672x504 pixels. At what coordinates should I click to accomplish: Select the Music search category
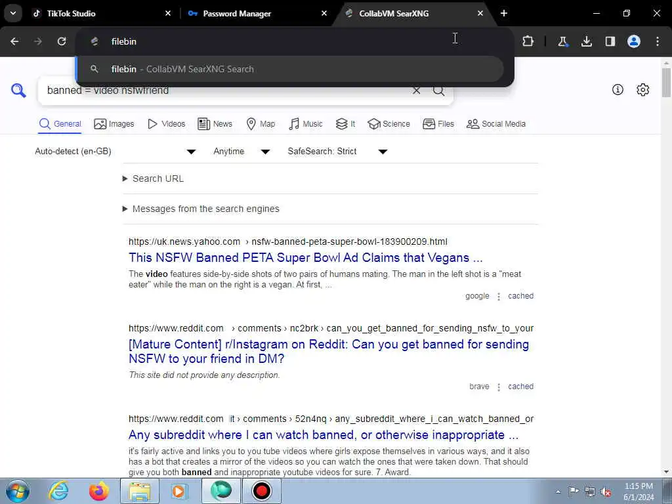pyautogui.click(x=306, y=124)
